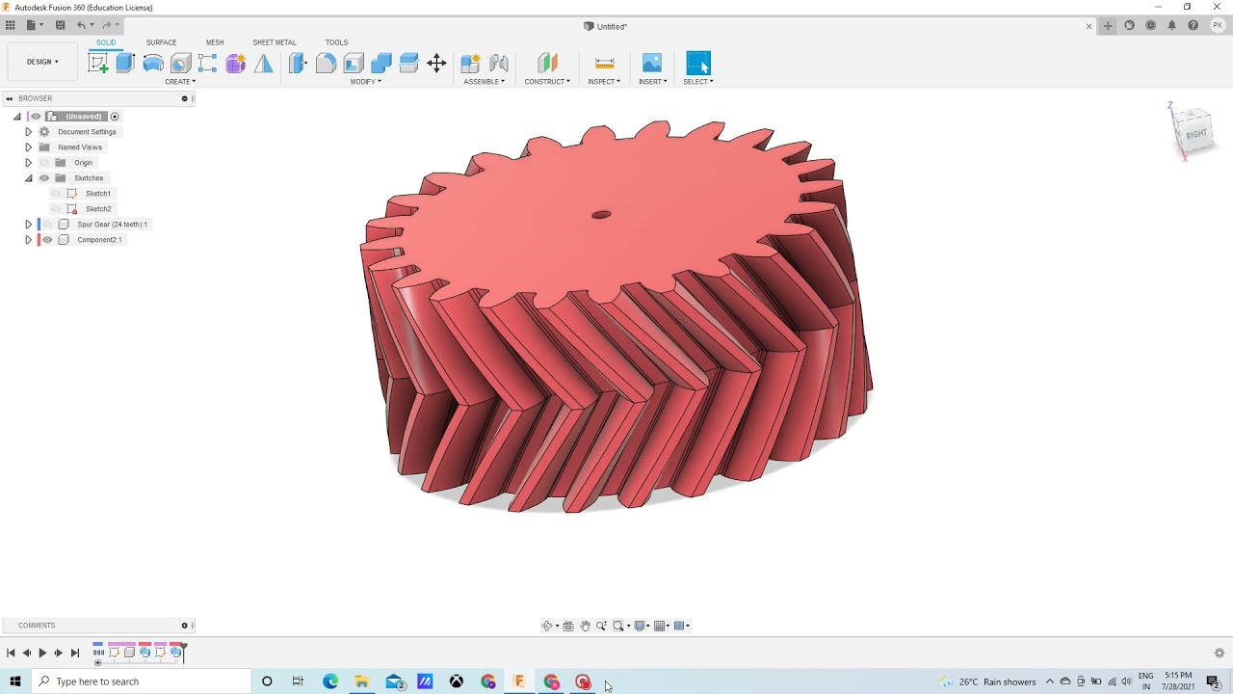Expand Spur Gear (24 teeth):1 node

(28, 225)
